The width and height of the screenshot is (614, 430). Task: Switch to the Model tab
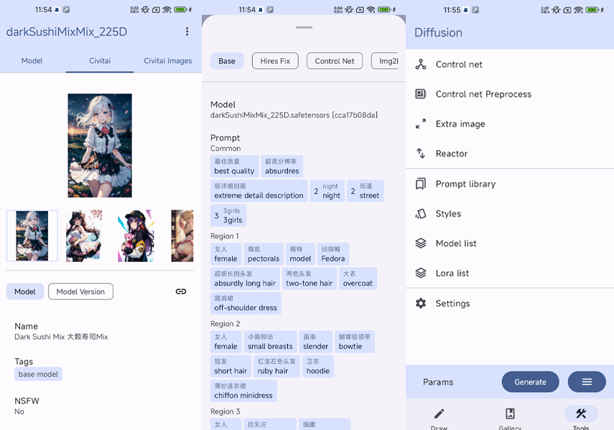click(32, 60)
